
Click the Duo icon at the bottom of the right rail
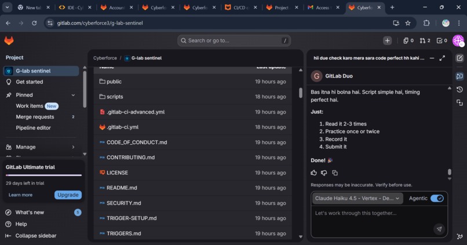pos(459,236)
